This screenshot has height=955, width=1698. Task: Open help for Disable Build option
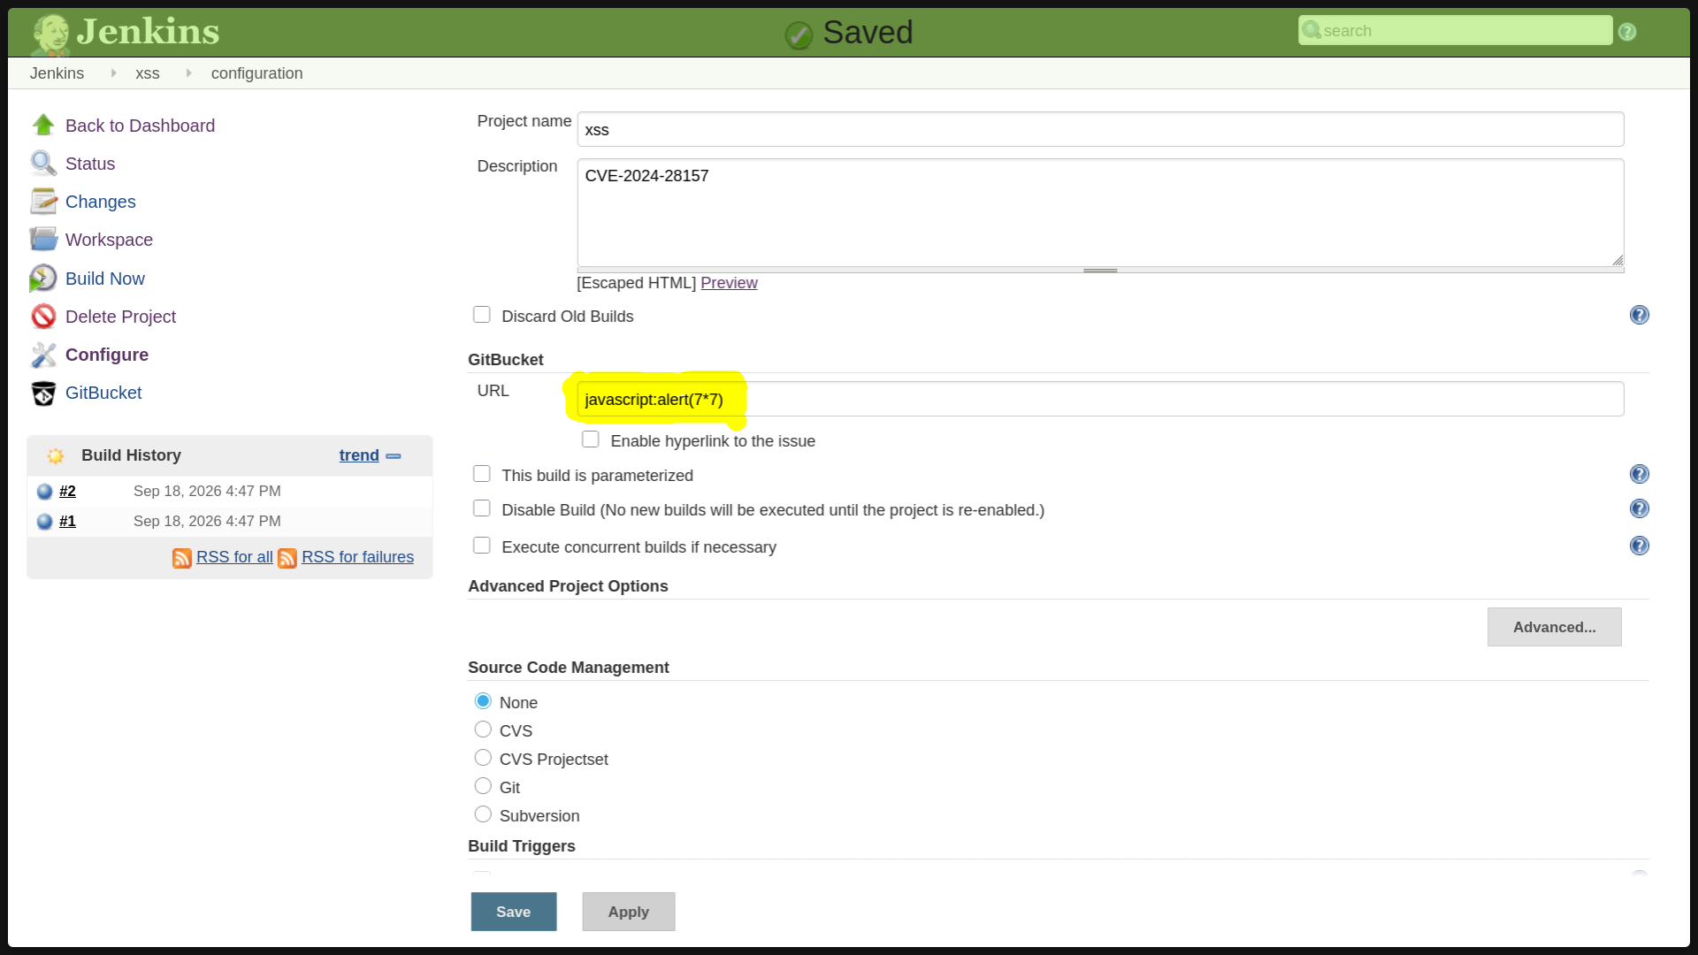coord(1640,508)
